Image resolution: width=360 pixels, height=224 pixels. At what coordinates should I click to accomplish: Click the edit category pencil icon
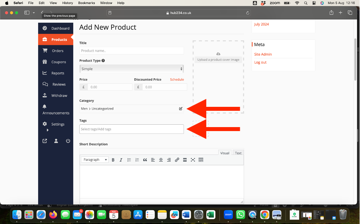coord(180,108)
